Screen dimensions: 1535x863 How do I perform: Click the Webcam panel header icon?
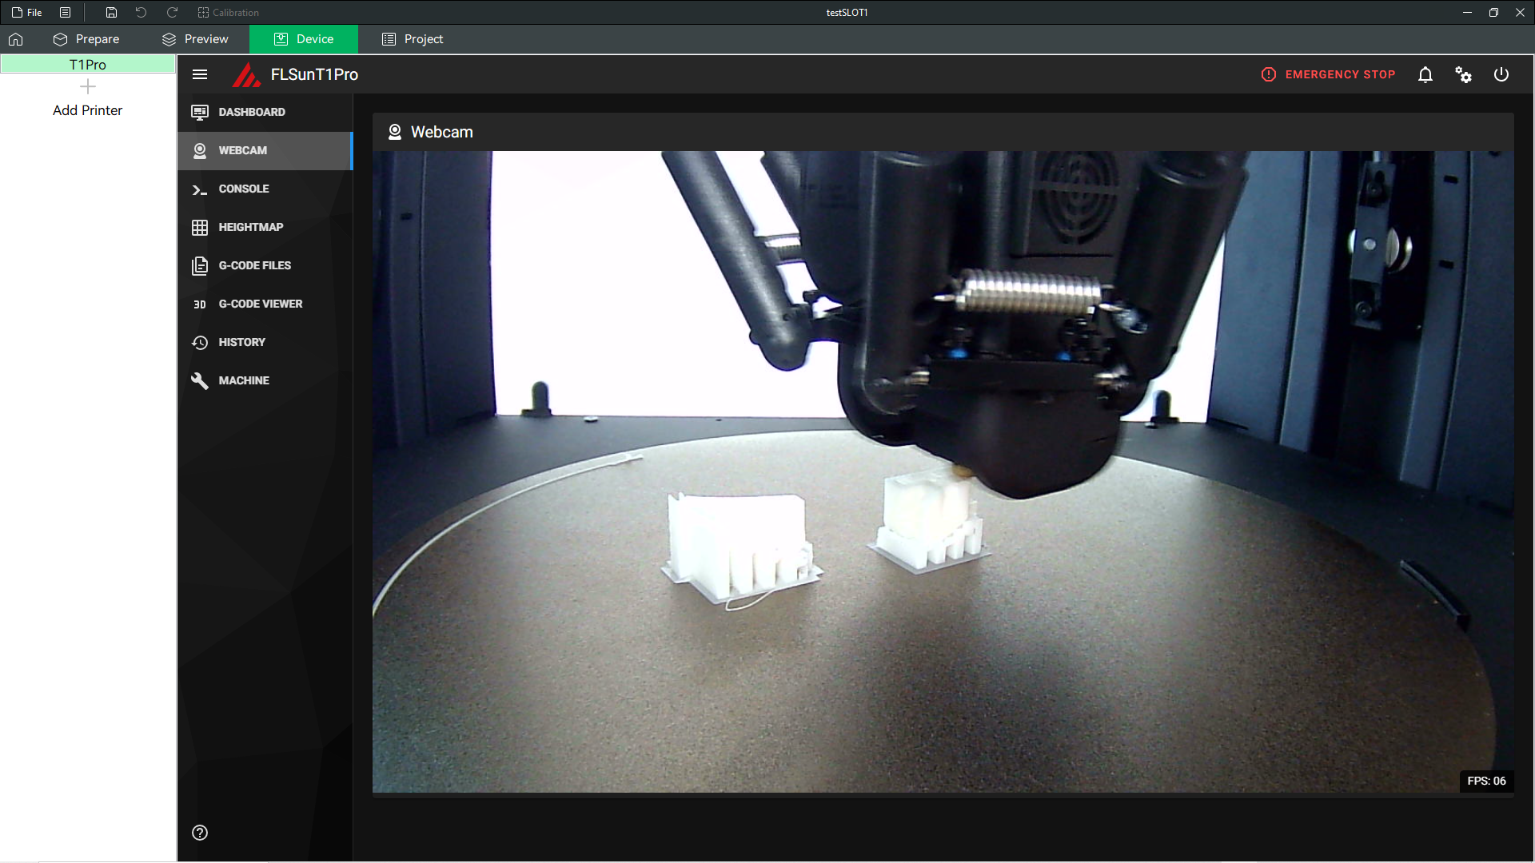[395, 132]
